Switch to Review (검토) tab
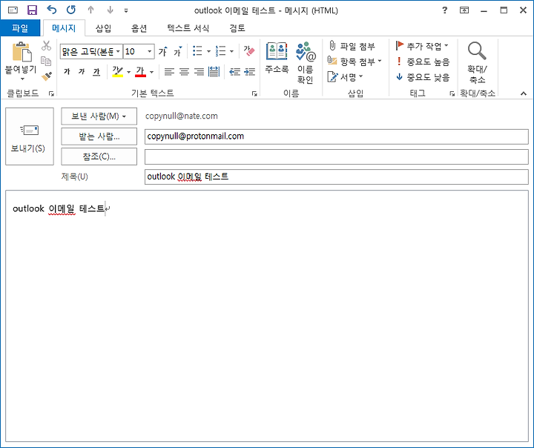Viewport: 534px width, 448px height. click(x=237, y=28)
